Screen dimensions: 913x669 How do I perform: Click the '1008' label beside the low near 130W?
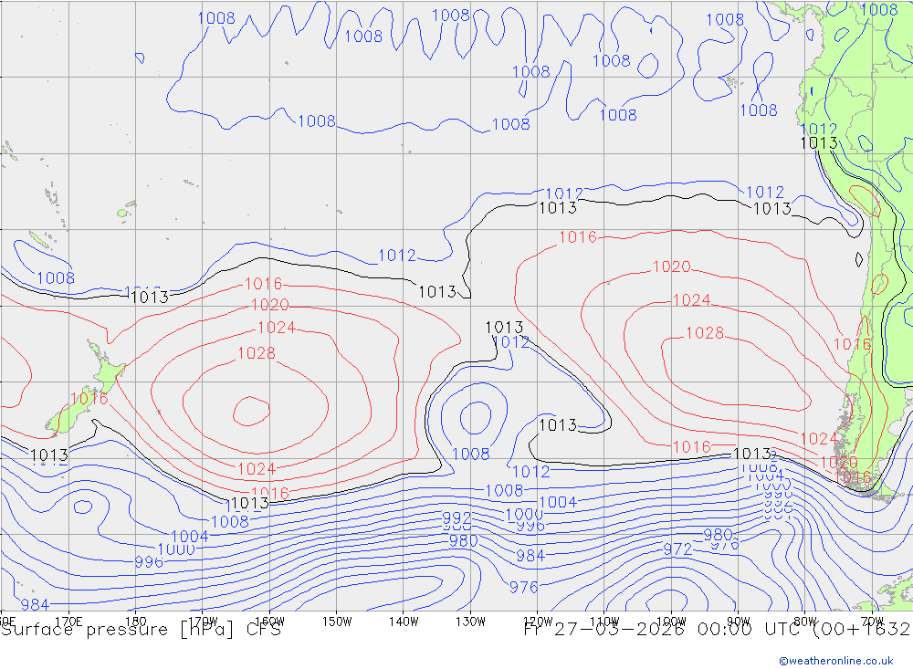point(470,455)
